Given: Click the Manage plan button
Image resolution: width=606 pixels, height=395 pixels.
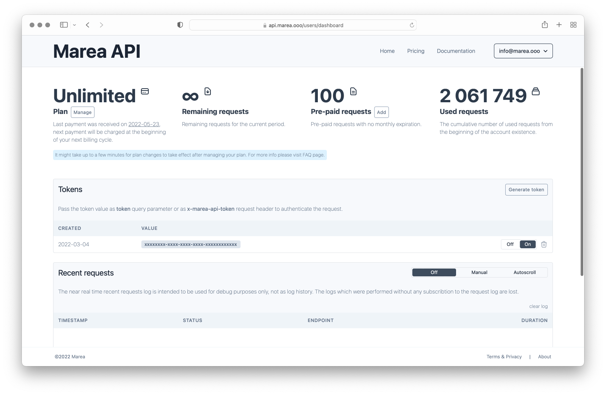Looking at the screenshot, I should click(83, 112).
